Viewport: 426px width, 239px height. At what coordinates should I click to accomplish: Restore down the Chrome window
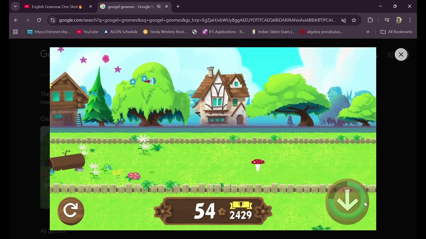pos(395,6)
